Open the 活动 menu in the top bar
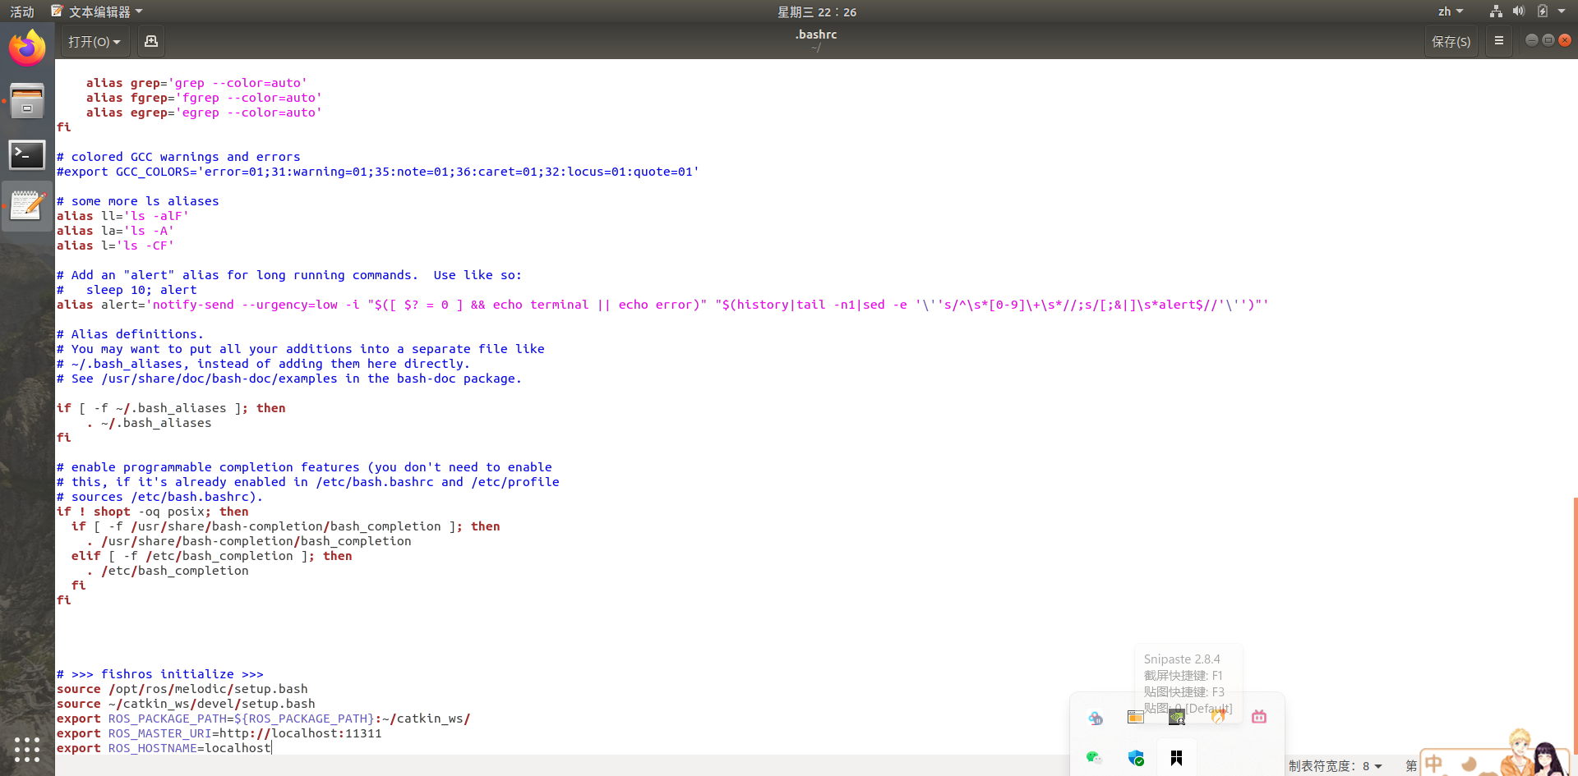This screenshot has width=1578, height=776. point(21,11)
